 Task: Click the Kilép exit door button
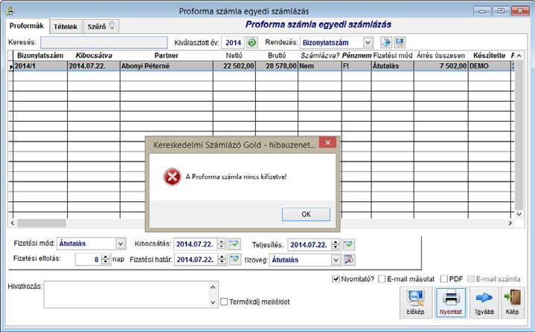[513, 302]
